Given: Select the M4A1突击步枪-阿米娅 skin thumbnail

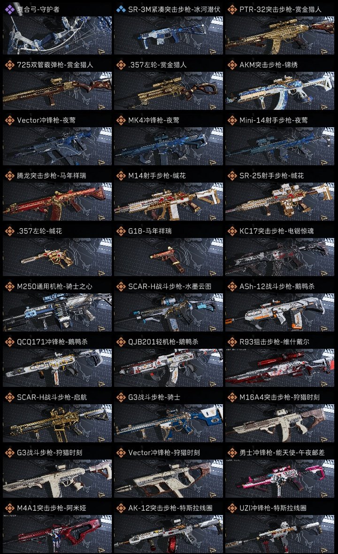Looking at the screenshot, I should click(57, 534).
